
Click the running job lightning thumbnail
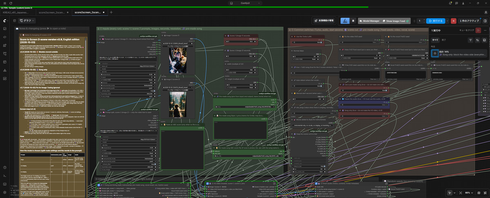pos(435,53)
